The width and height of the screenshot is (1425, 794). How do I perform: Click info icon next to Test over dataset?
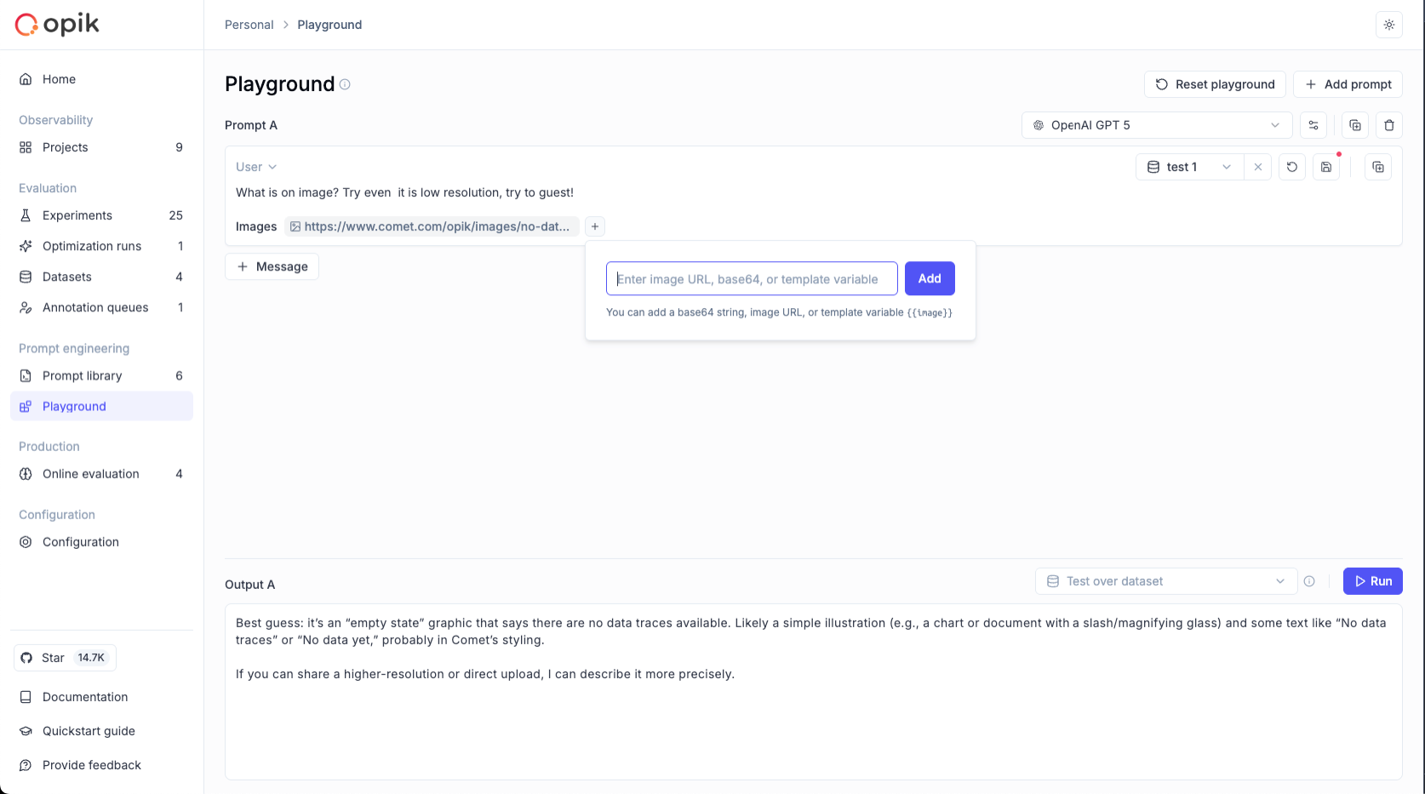[1309, 581]
